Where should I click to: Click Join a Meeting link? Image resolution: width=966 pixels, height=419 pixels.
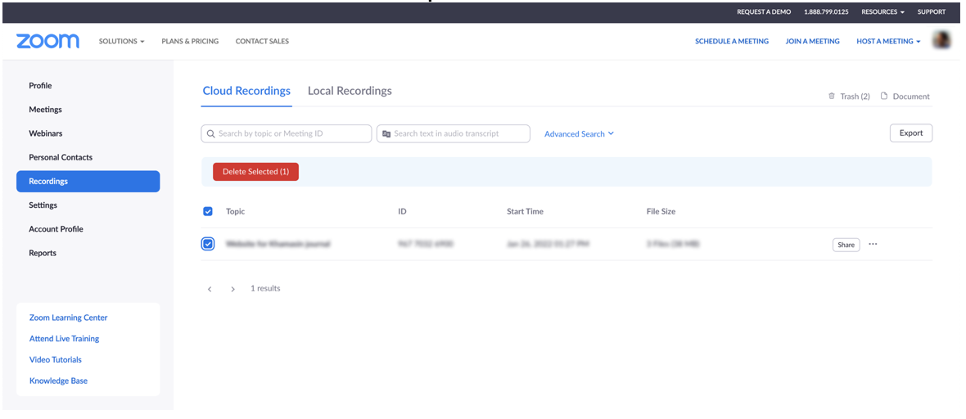(x=812, y=41)
